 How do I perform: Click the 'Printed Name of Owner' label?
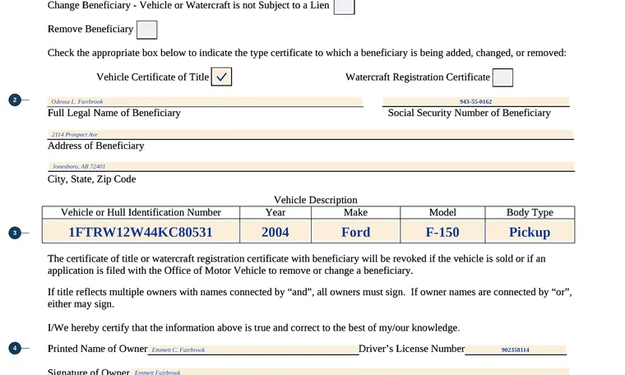[98, 349]
